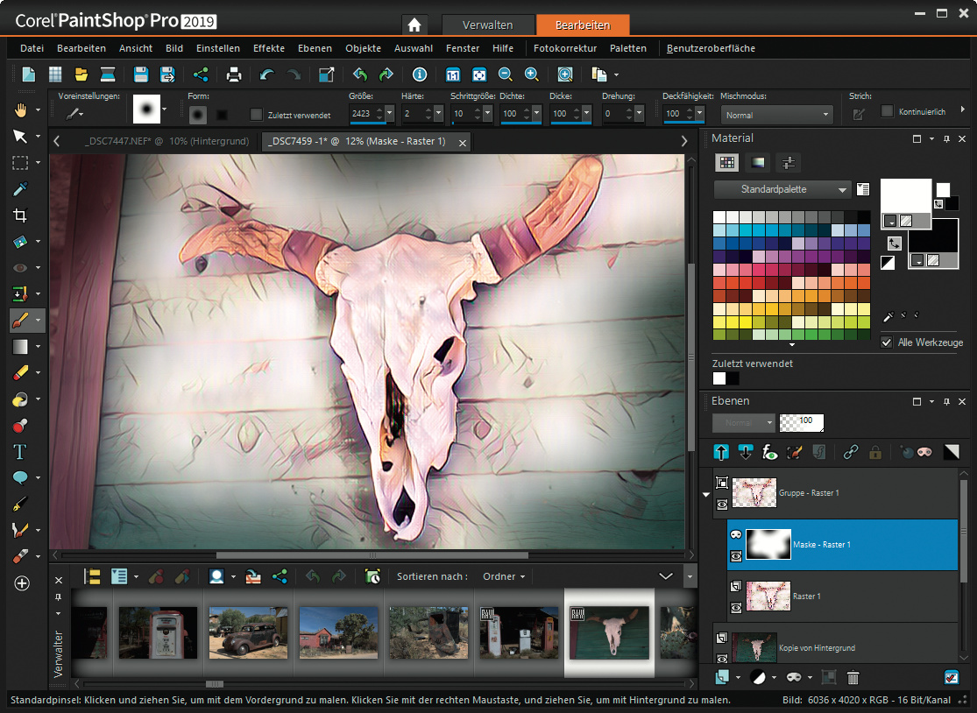The image size is (977, 713).
Task: Open the Mischmodus Normal dropdown
Action: click(776, 115)
